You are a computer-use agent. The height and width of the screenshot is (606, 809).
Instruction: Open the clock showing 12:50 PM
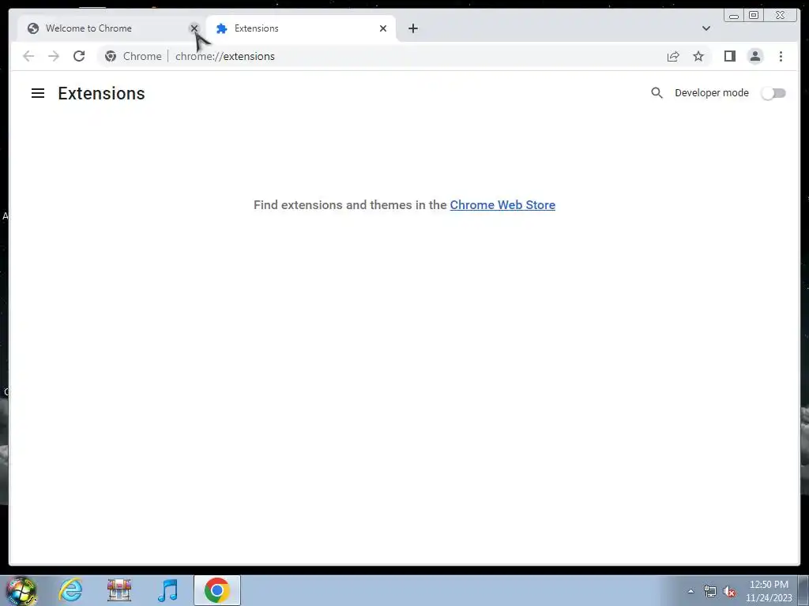point(769,591)
